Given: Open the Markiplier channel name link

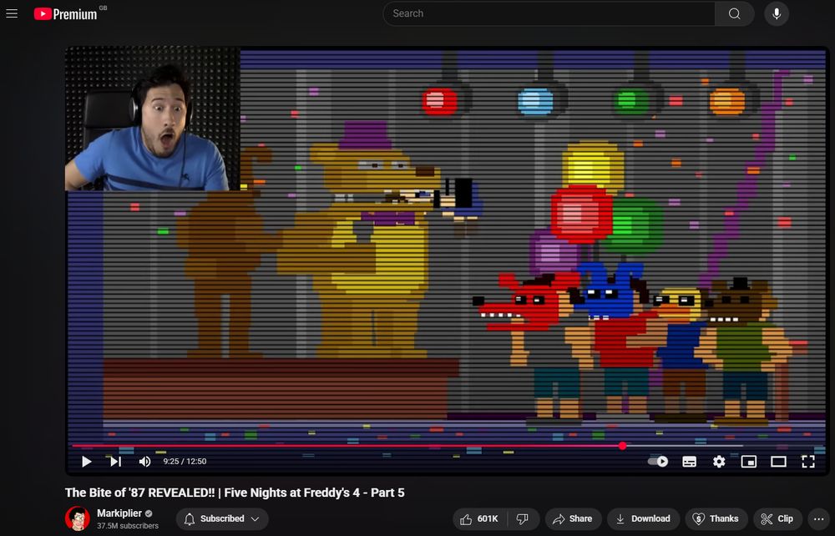Looking at the screenshot, I should [119, 513].
